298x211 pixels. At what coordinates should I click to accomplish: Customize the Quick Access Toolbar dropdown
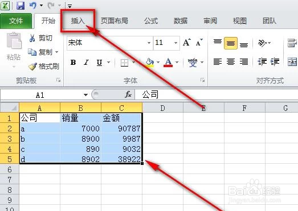(70, 6)
